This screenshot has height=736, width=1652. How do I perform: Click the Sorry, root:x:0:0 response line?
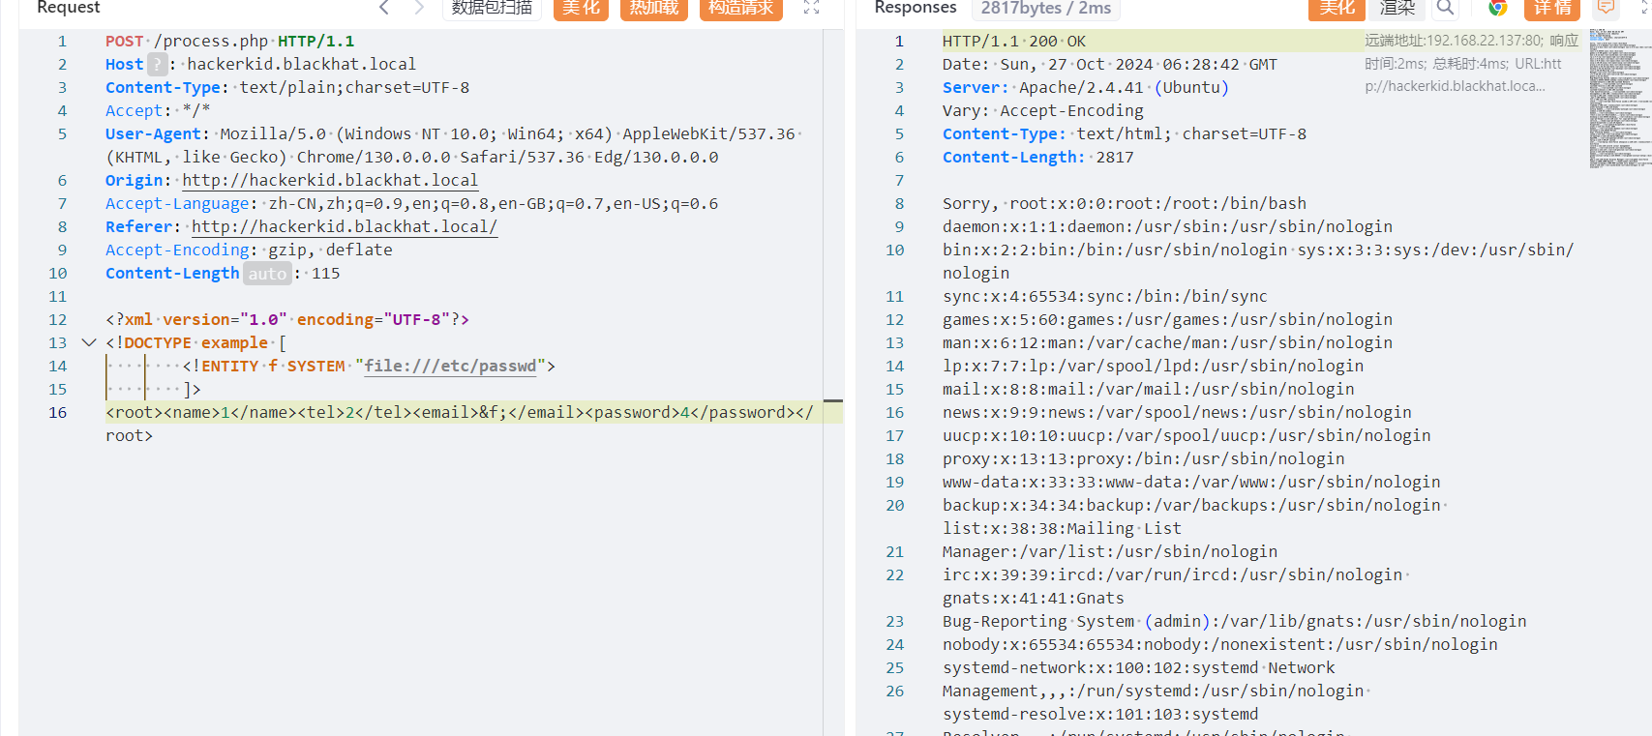[x=1125, y=204]
